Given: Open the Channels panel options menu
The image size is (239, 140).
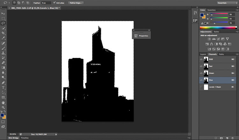Looking at the screenshot, I should click(x=237, y=54).
